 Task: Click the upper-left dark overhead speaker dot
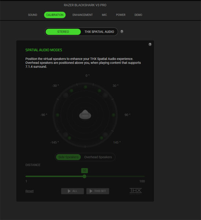[x=65, y=95]
